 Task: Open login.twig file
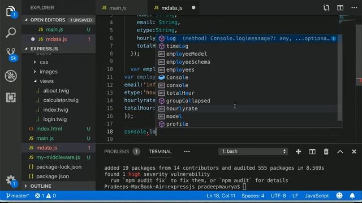pos(59,119)
